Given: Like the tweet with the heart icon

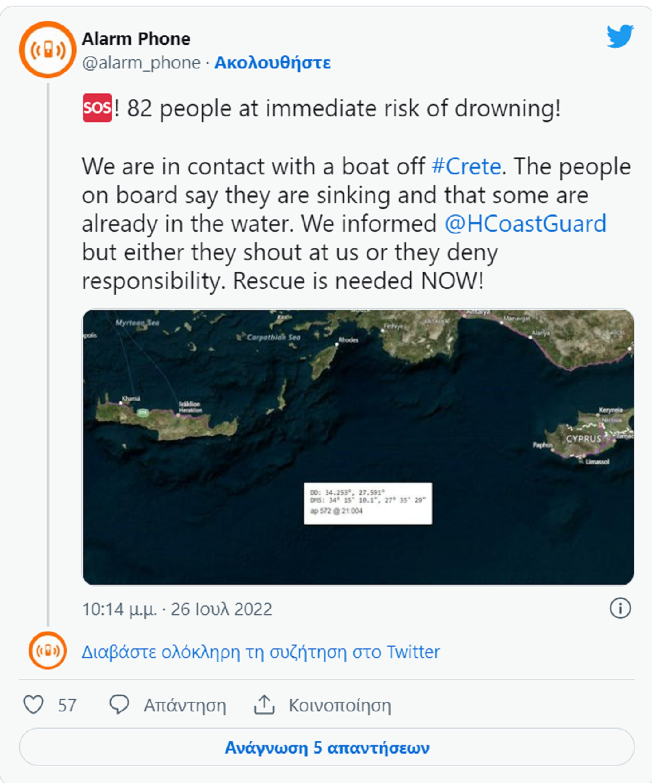Looking at the screenshot, I should 34,705.
